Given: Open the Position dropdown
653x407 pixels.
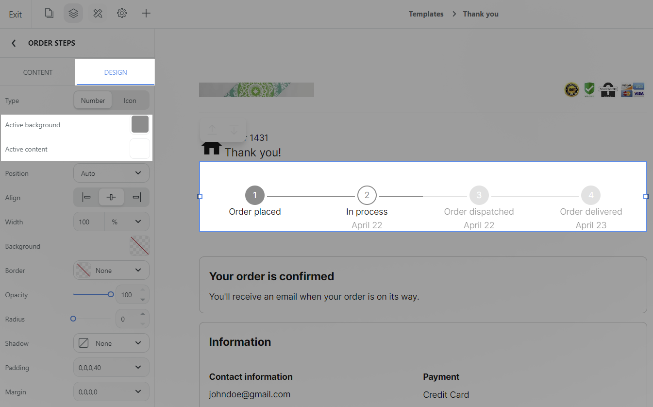Looking at the screenshot, I should (x=111, y=173).
